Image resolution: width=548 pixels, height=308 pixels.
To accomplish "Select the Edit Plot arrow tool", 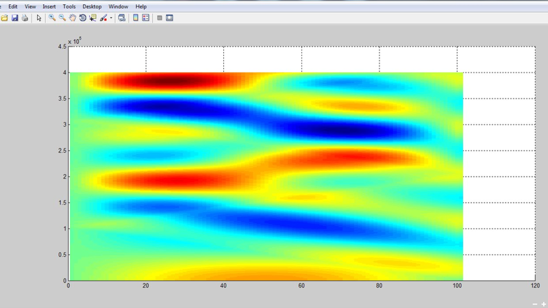I will tap(39, 18).
